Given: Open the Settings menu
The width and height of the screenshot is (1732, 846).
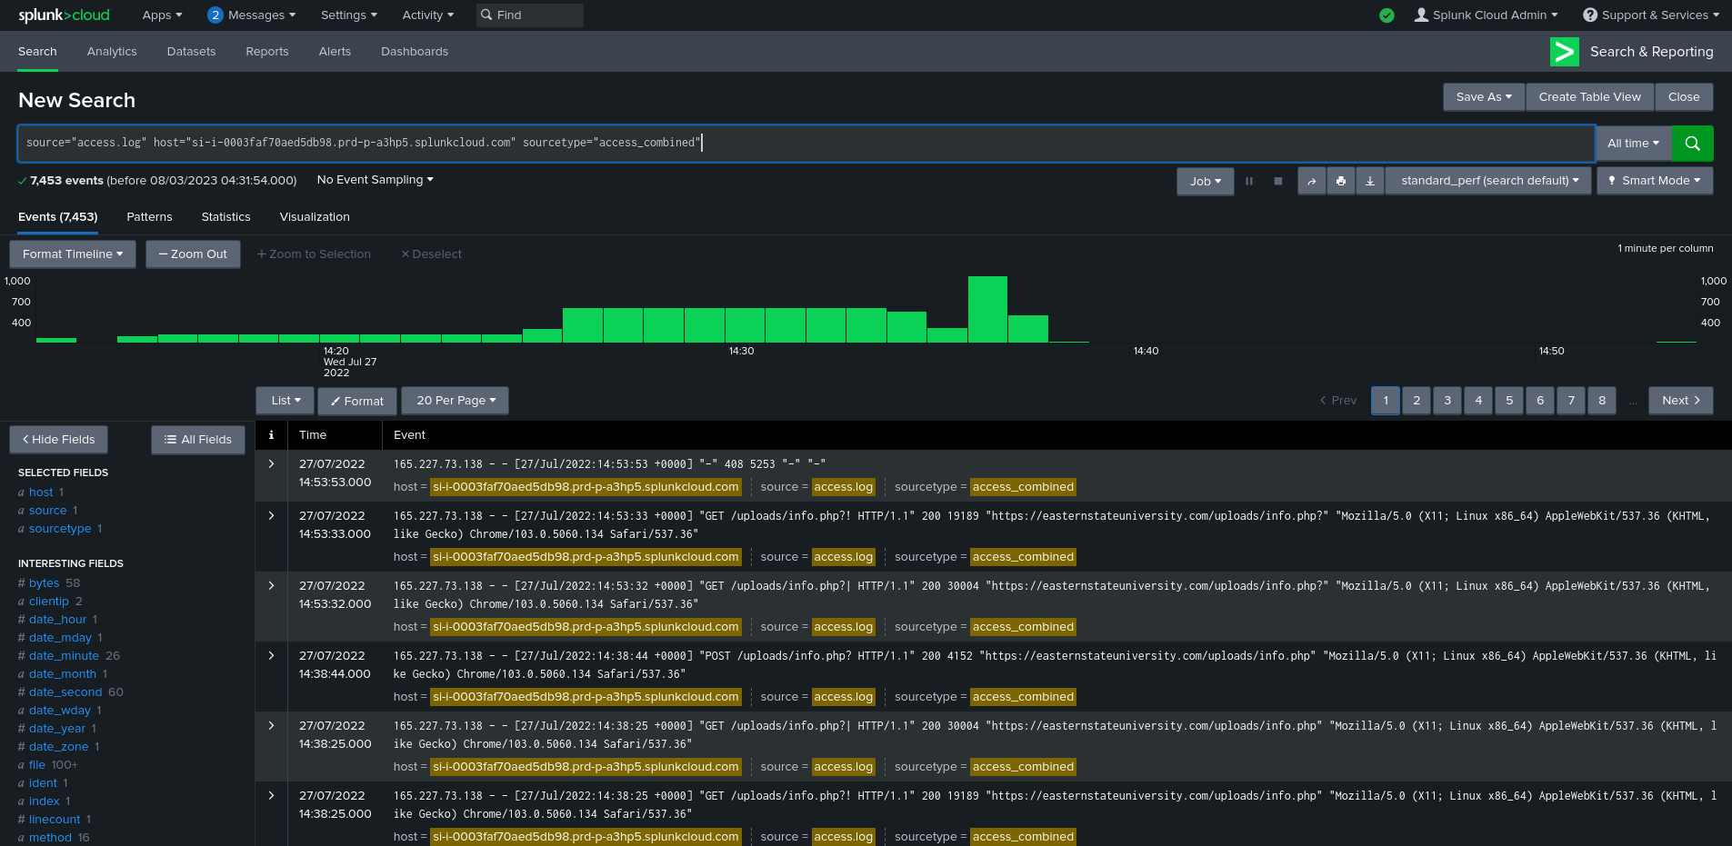Looking at the screenshot, I should coord(349,15).
